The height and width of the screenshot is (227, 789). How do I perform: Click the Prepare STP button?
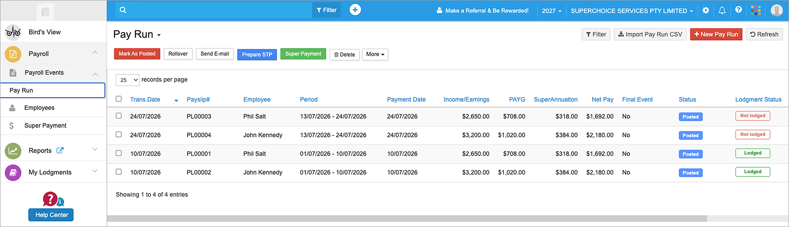(x=257, y=55)
